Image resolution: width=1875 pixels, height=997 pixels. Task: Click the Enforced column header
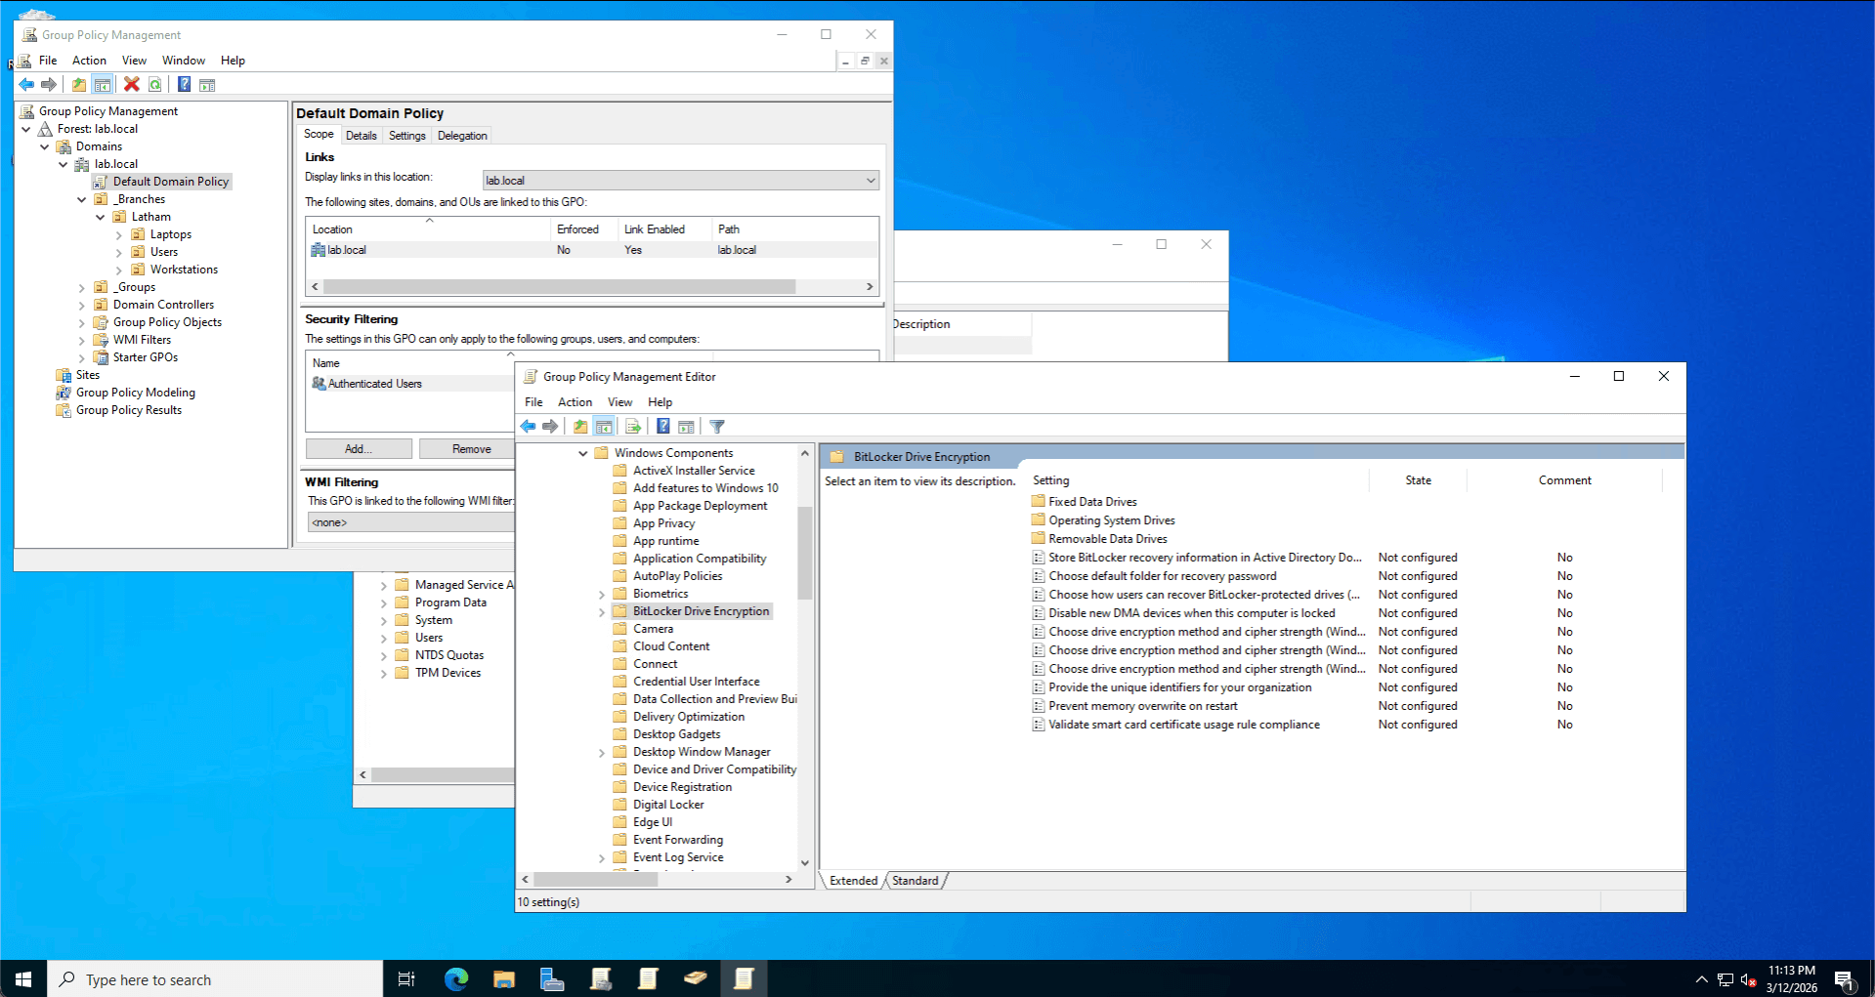point(584,229)
